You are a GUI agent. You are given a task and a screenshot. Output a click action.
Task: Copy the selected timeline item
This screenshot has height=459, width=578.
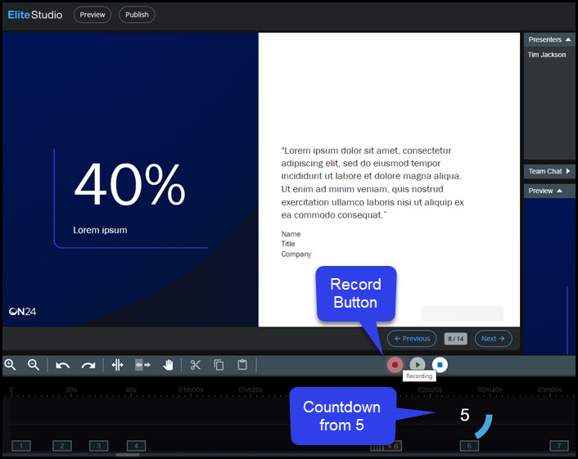(219, 365)
